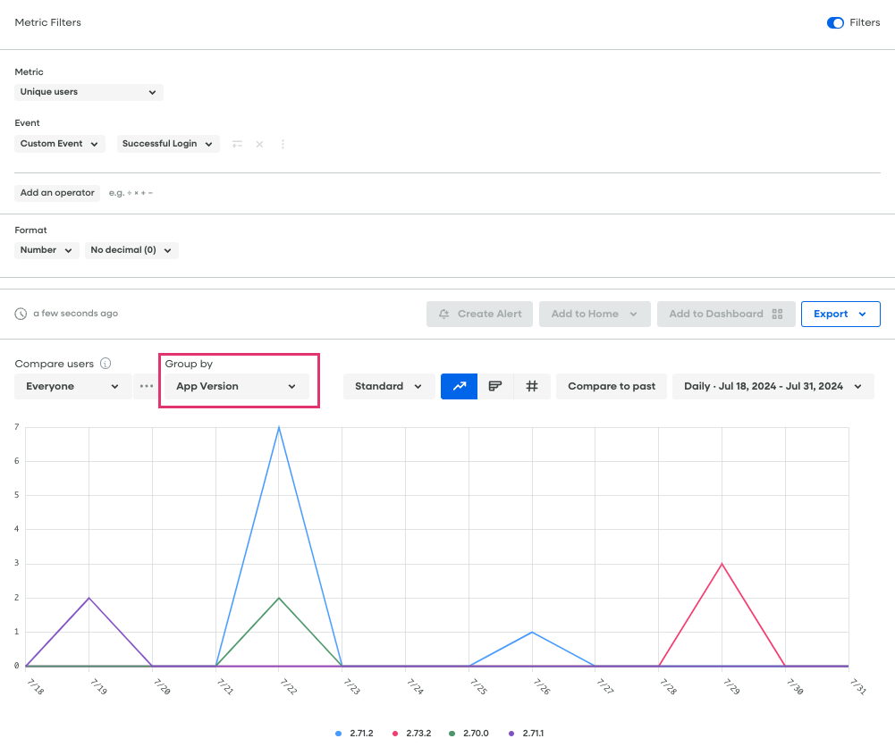Click the bell icon in Create Alert
The image size is (895, 747).
(444, 315)
